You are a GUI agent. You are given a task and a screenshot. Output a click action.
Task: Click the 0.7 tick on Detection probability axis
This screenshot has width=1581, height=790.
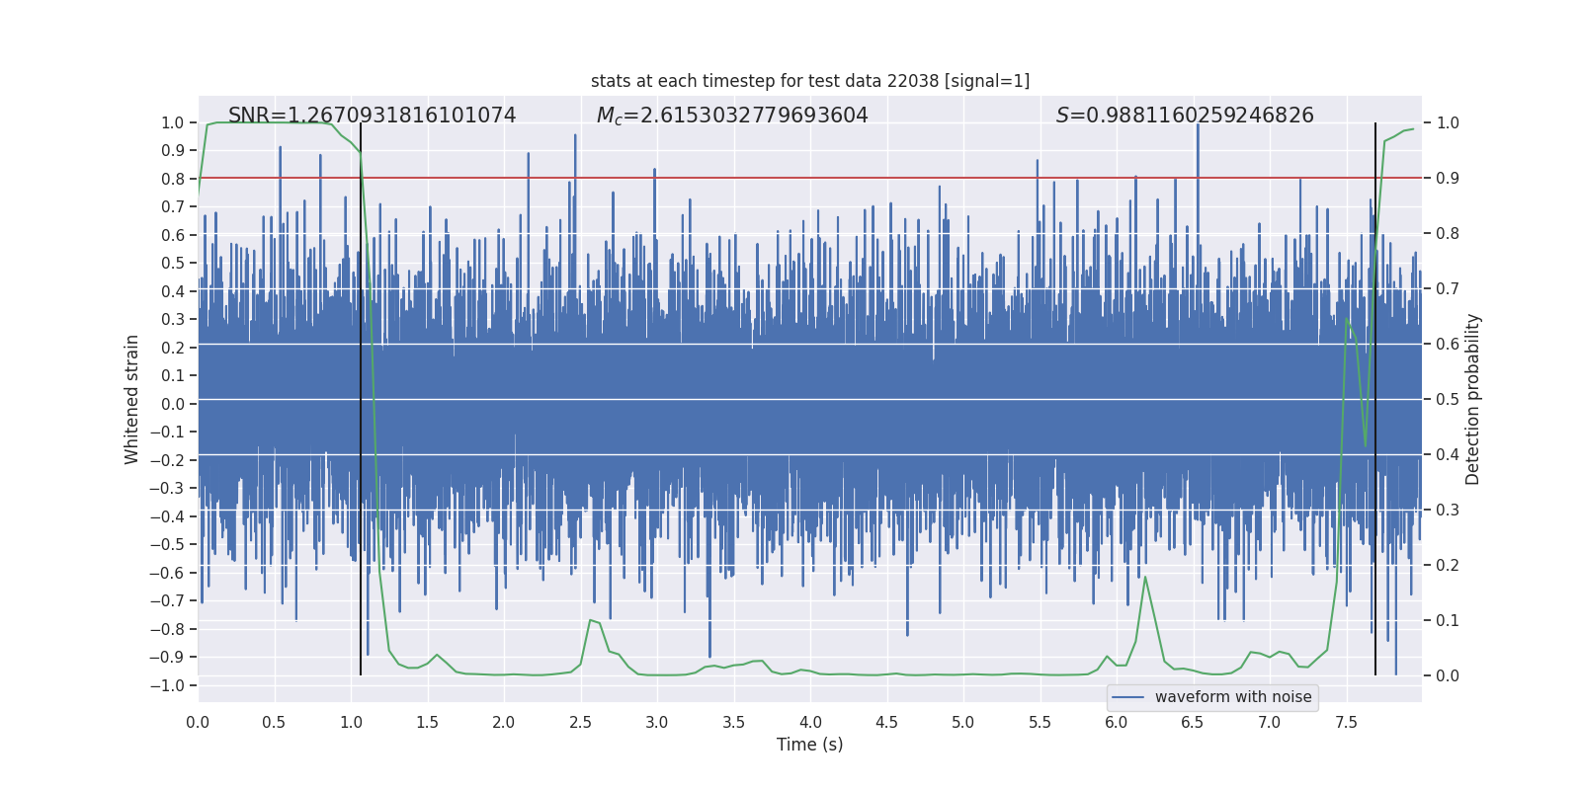(1448, 289)
